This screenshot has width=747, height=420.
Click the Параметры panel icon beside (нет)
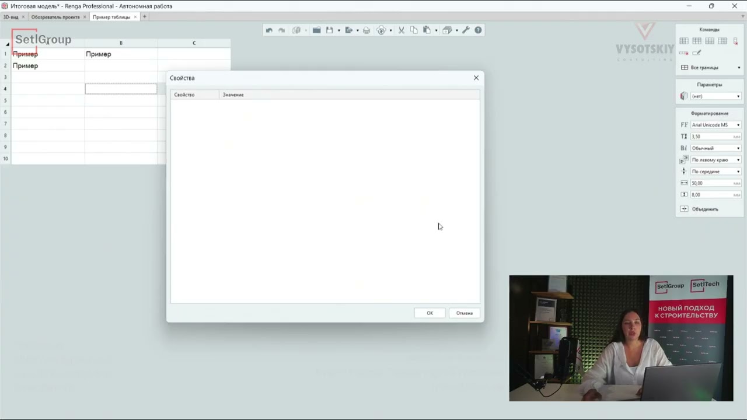(x=684, y=96)
